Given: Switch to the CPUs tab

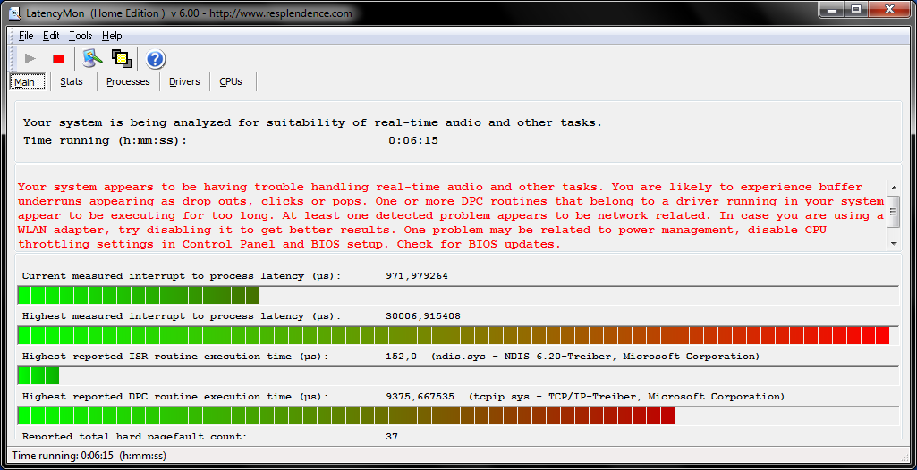Looking at the screenshot, I should 231,81.
